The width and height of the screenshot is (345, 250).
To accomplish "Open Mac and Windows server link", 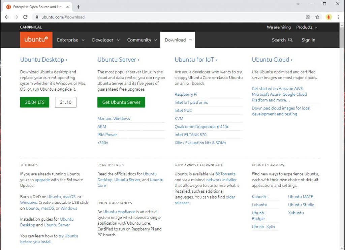I will (x=114, y=118).
